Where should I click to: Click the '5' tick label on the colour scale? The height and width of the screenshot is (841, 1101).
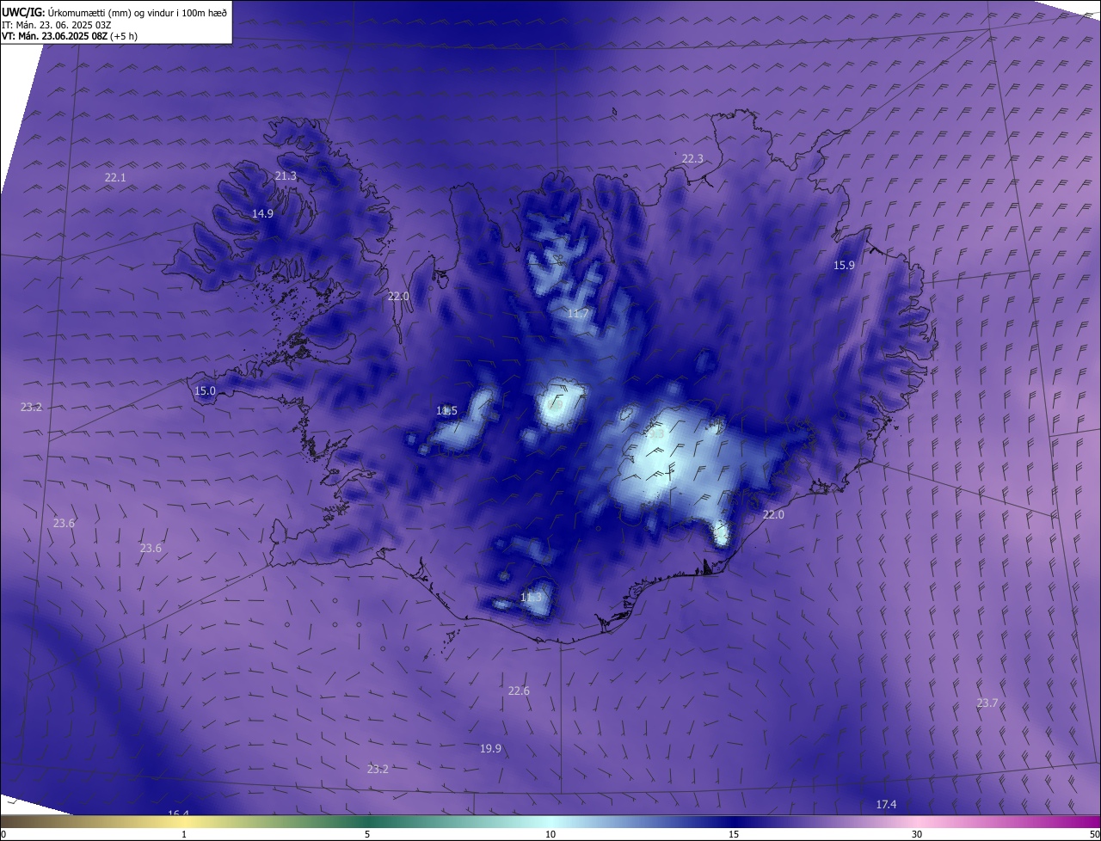pyautogui.click(x=367, y=834)
